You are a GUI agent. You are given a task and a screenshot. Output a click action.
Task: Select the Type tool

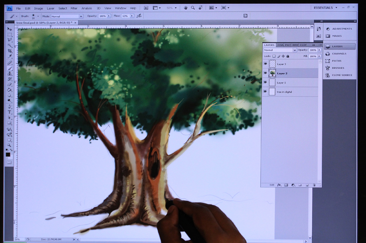[x=9, y=112]
